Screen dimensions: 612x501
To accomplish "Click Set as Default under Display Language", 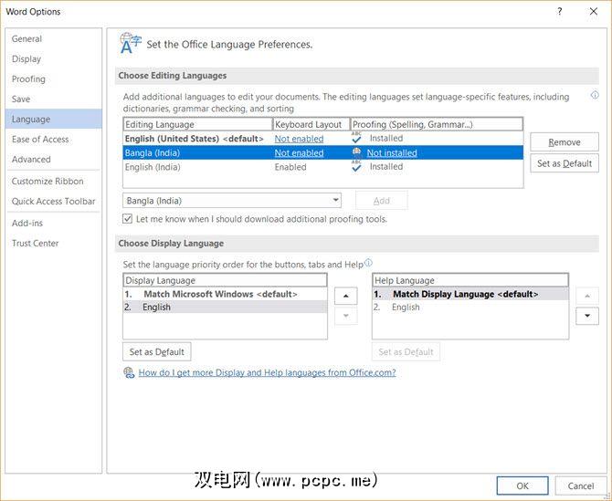I will [x=156, y=351].
